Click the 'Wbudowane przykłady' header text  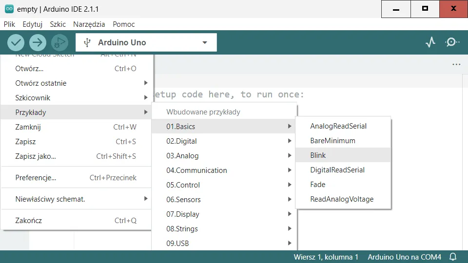coord(203,112)
